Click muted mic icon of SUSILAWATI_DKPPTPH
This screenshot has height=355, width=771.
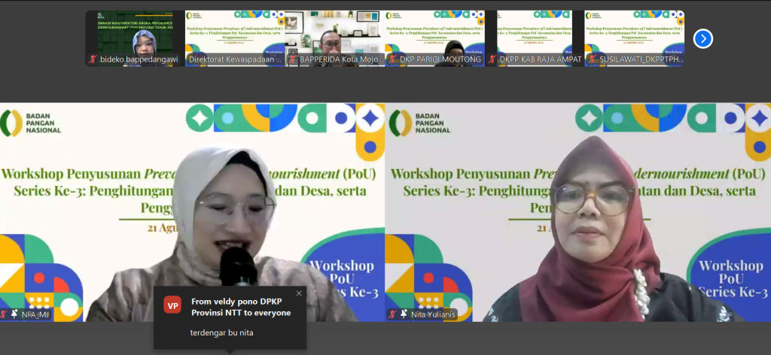[x=592, y=59]
